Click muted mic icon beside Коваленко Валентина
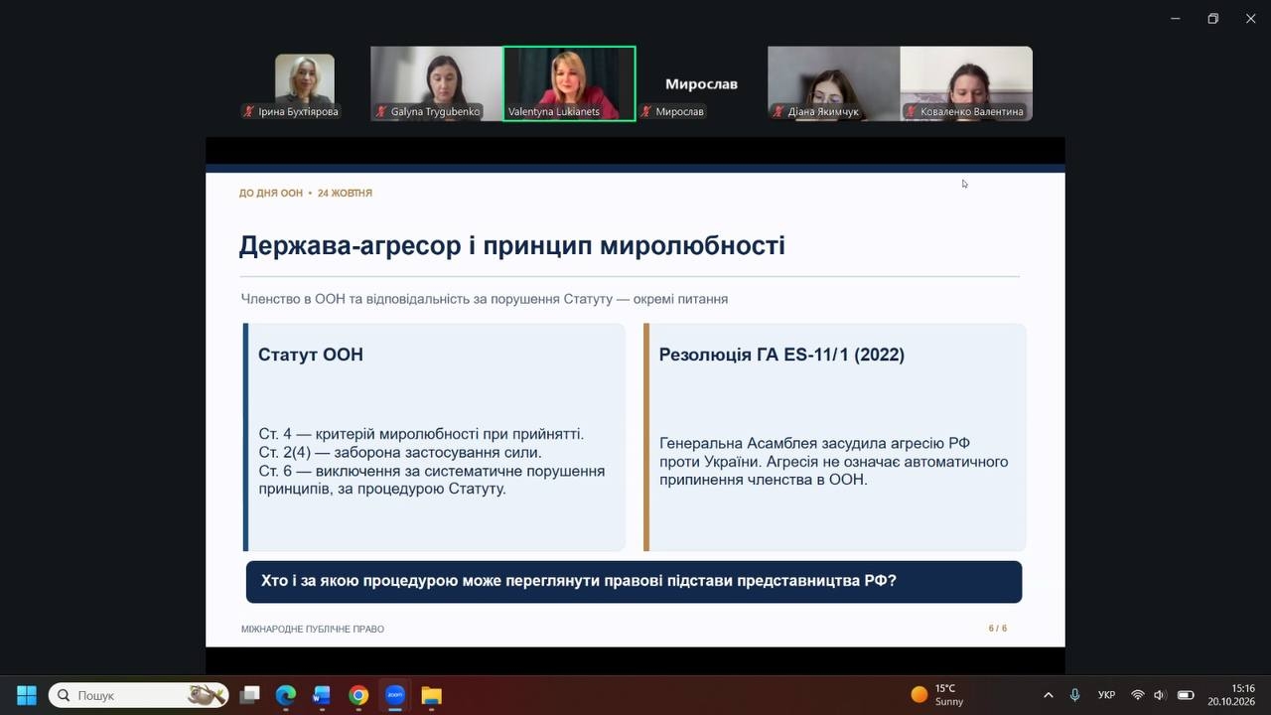 click(x=912, y=112)
